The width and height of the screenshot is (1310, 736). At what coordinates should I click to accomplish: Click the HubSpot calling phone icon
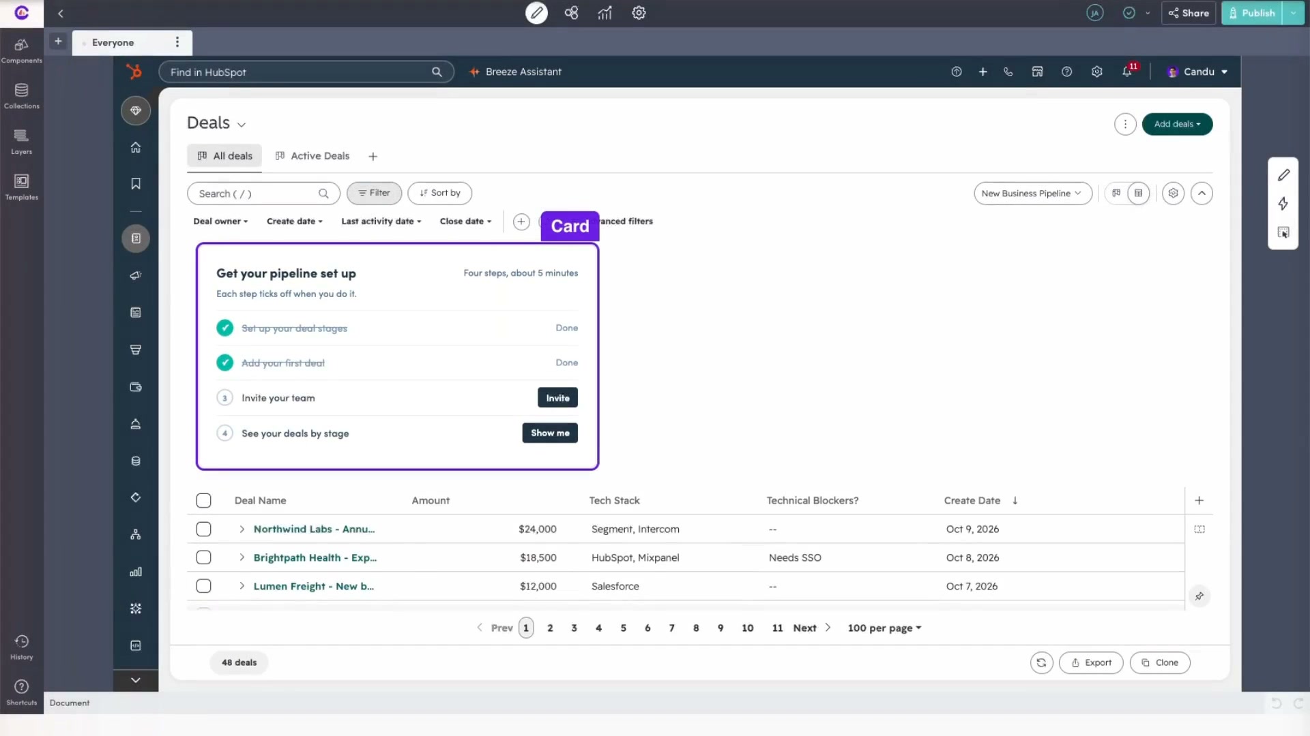tap(1008, 72)
